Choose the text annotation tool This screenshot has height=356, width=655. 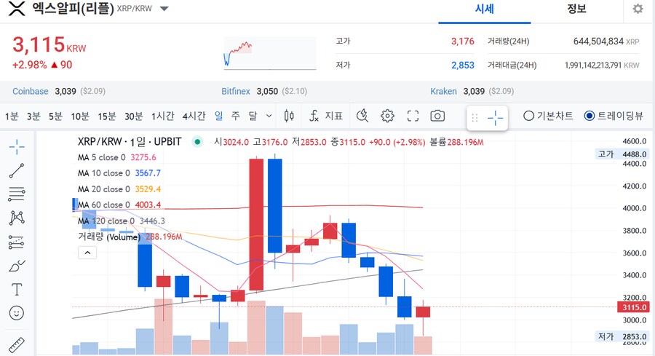click(x=17, y=289)
